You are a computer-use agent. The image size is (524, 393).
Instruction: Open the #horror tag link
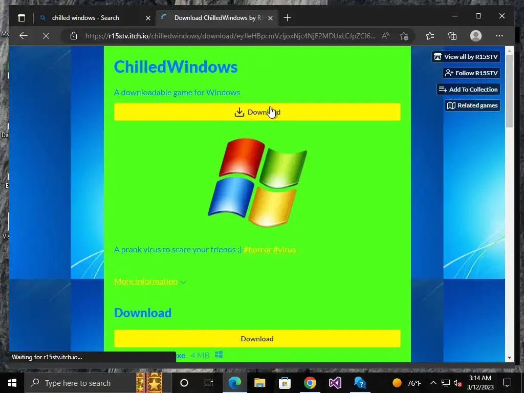pyautogui.click(x=257, y=250)
